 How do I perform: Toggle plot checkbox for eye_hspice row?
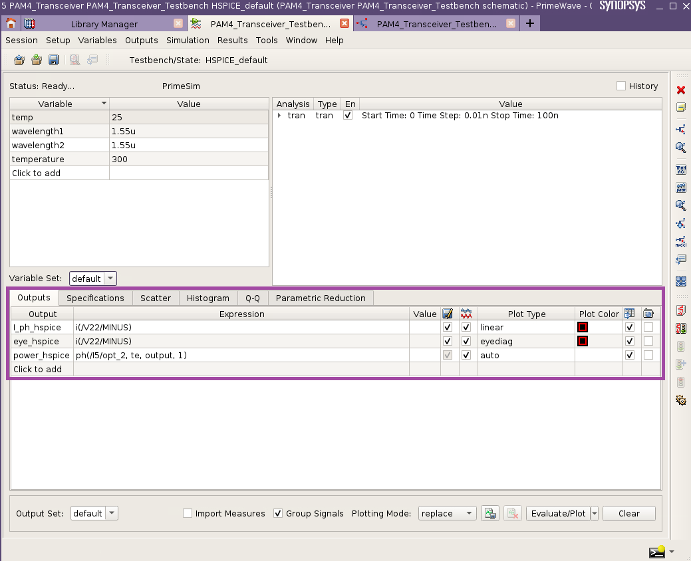coord(466,341)
